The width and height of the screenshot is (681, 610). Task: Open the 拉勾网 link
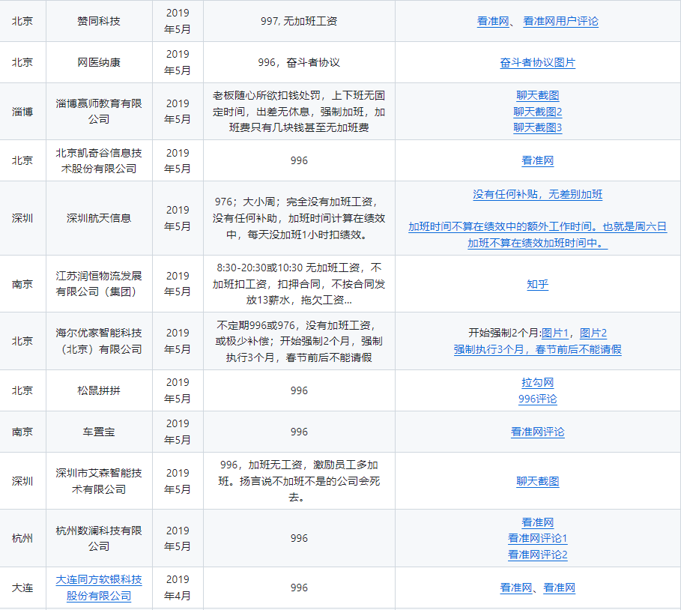[538, 383]
